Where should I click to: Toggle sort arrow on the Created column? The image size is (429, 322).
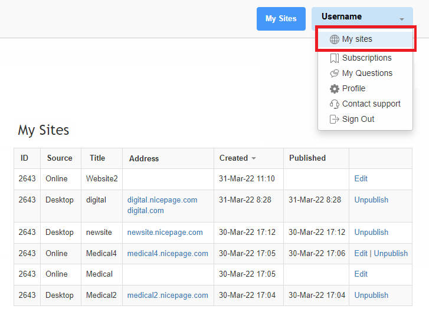(254, 158)
